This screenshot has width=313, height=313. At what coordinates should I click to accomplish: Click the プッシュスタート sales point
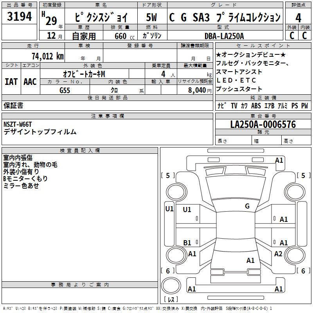point(239,89)
